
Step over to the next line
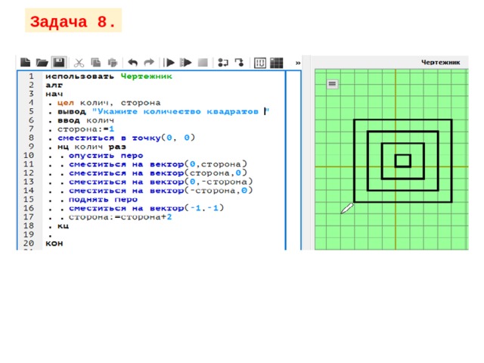pos(239,63)
